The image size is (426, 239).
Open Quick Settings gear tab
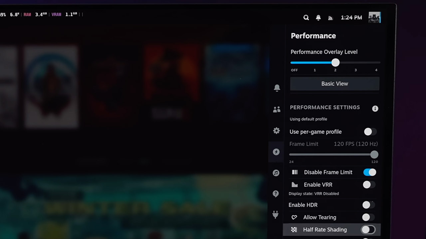click(x=276, y=131)
